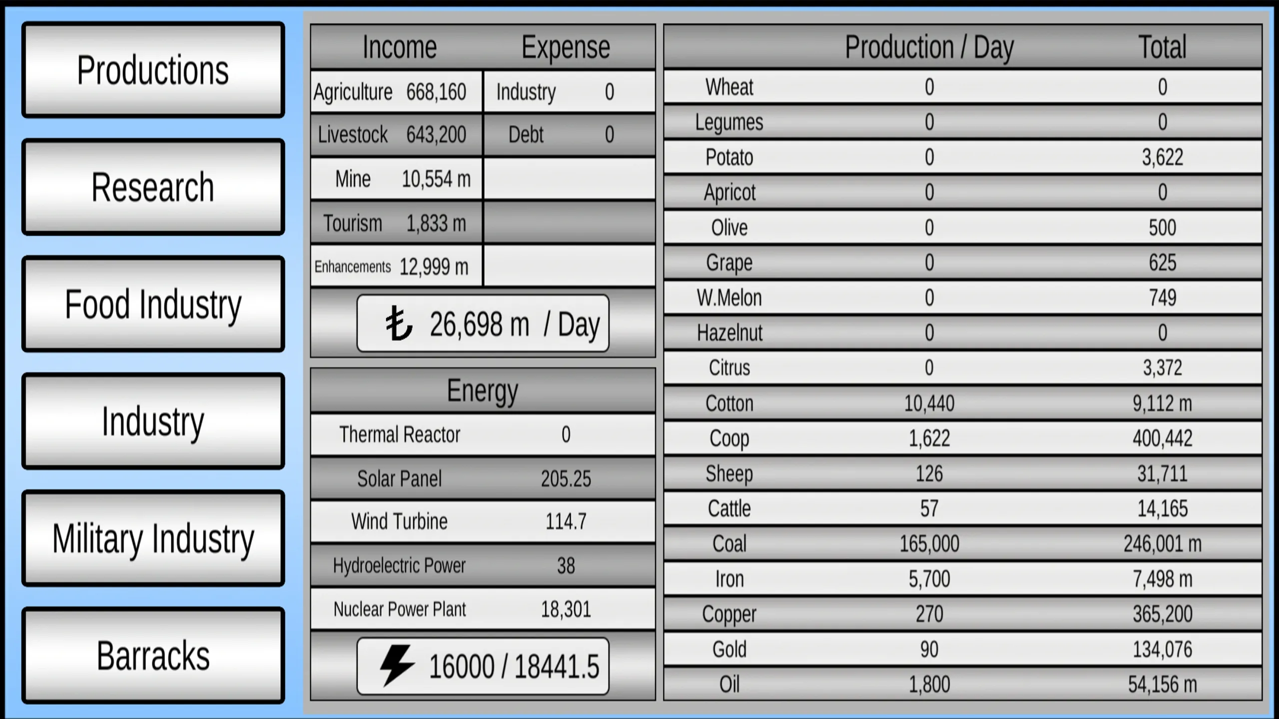Click the Coop row label
Viewport: 1279px width, 719px height.
coord(729,439)
